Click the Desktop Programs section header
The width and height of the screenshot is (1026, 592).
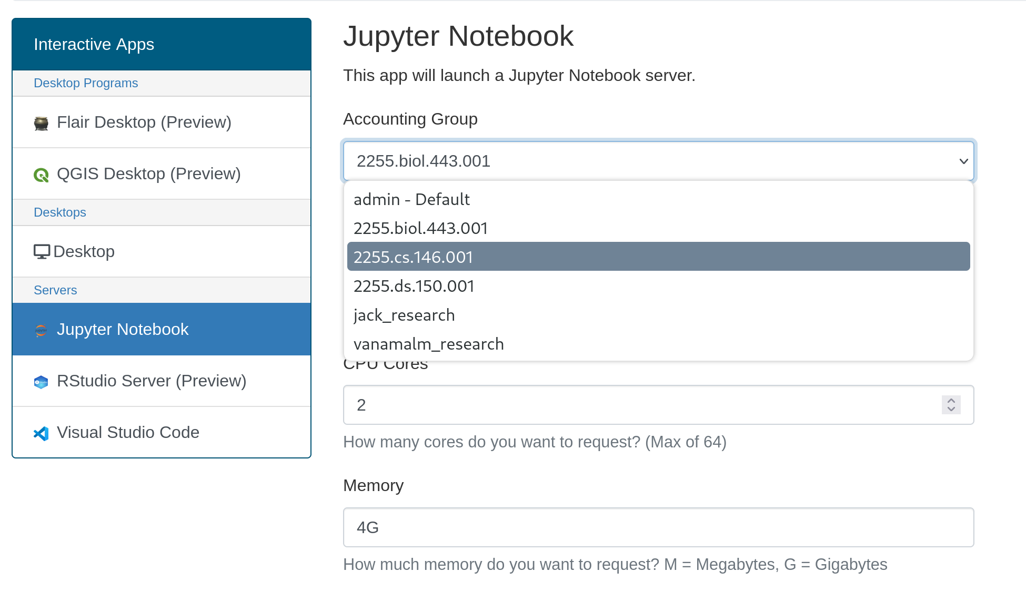[x=86, y=83]
